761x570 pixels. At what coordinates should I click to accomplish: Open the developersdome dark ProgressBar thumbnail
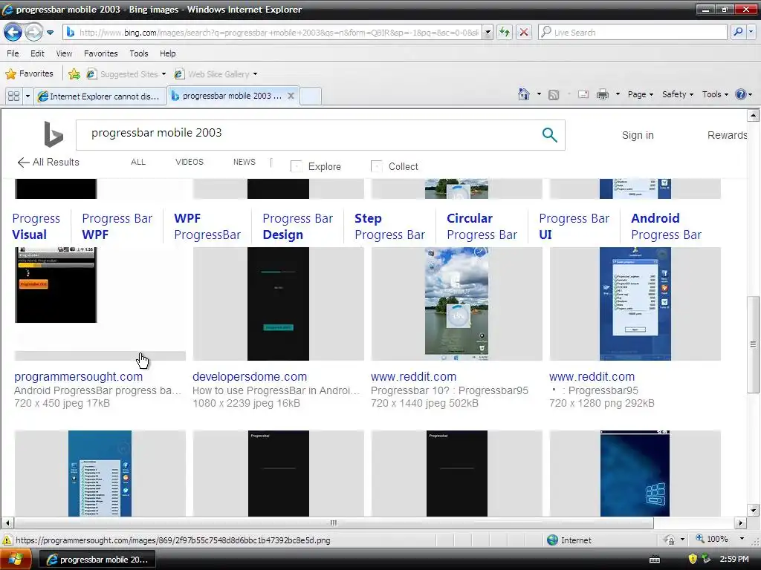click(x=278, y=304)
